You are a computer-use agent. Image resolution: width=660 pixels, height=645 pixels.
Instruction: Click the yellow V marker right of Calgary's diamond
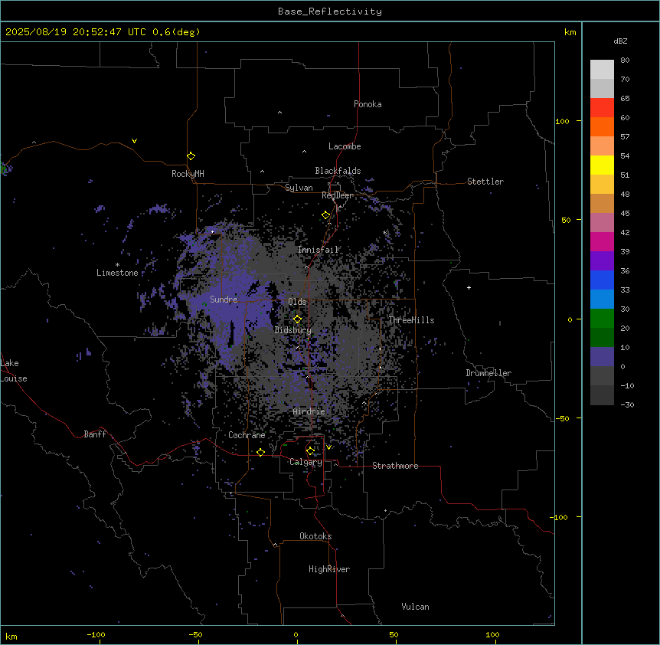tap(328, 447)
